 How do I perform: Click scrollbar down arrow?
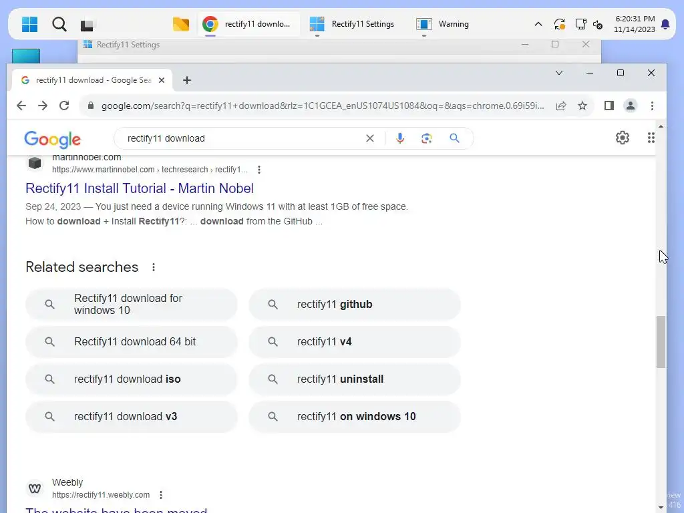click(x=661, y=508)
